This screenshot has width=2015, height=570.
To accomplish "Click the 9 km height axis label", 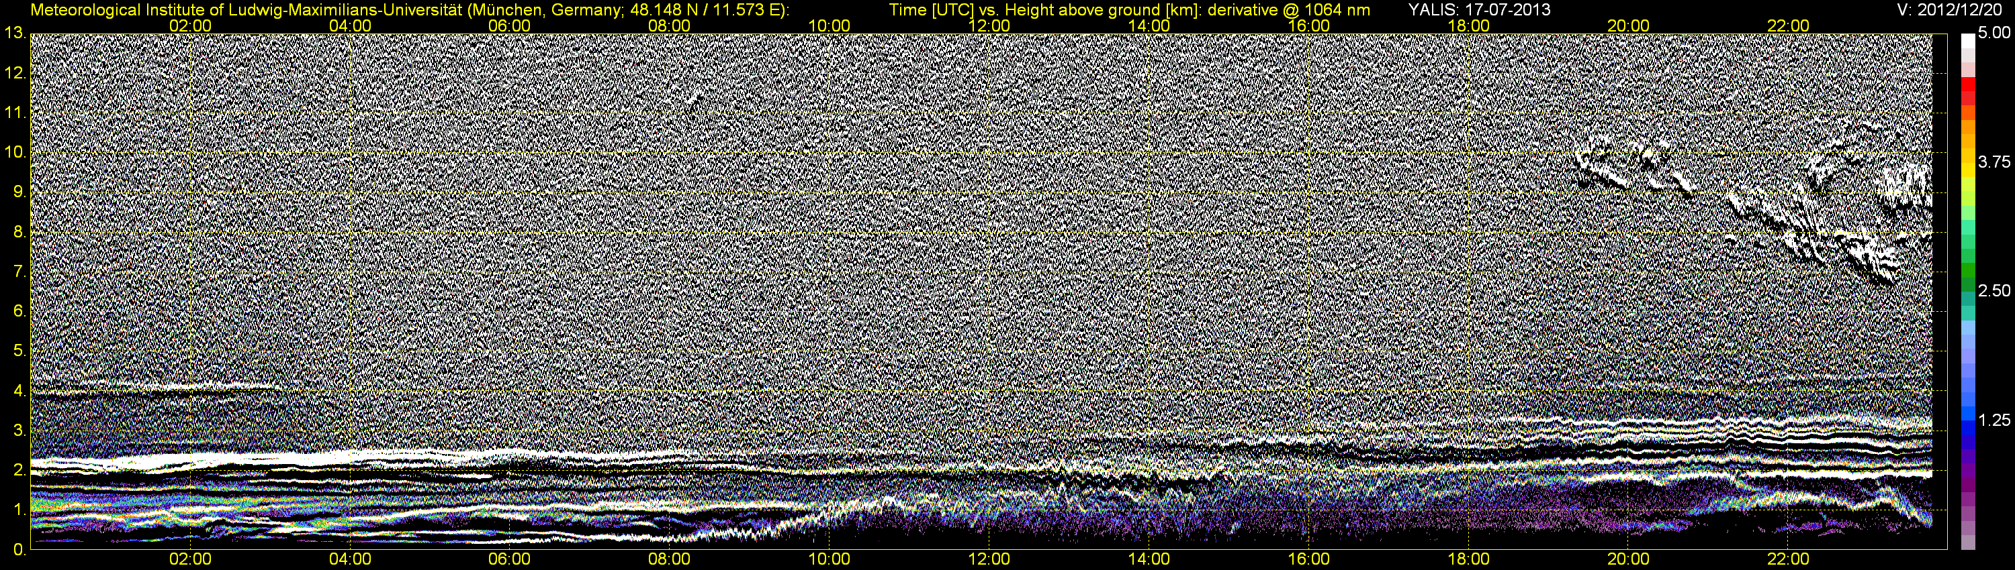I will click(19, 192).
